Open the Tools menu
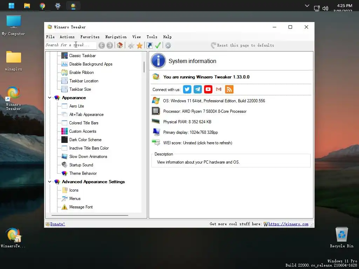359x269 pixels. click(x=152, y=37)
